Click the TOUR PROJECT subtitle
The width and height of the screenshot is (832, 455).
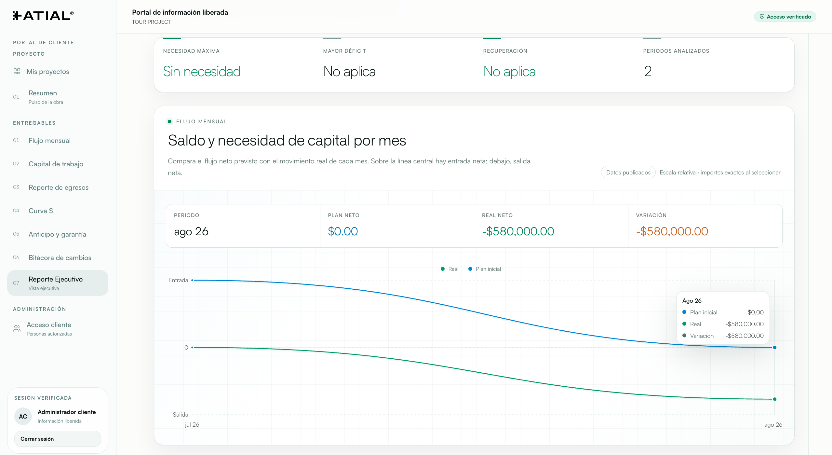151,22
